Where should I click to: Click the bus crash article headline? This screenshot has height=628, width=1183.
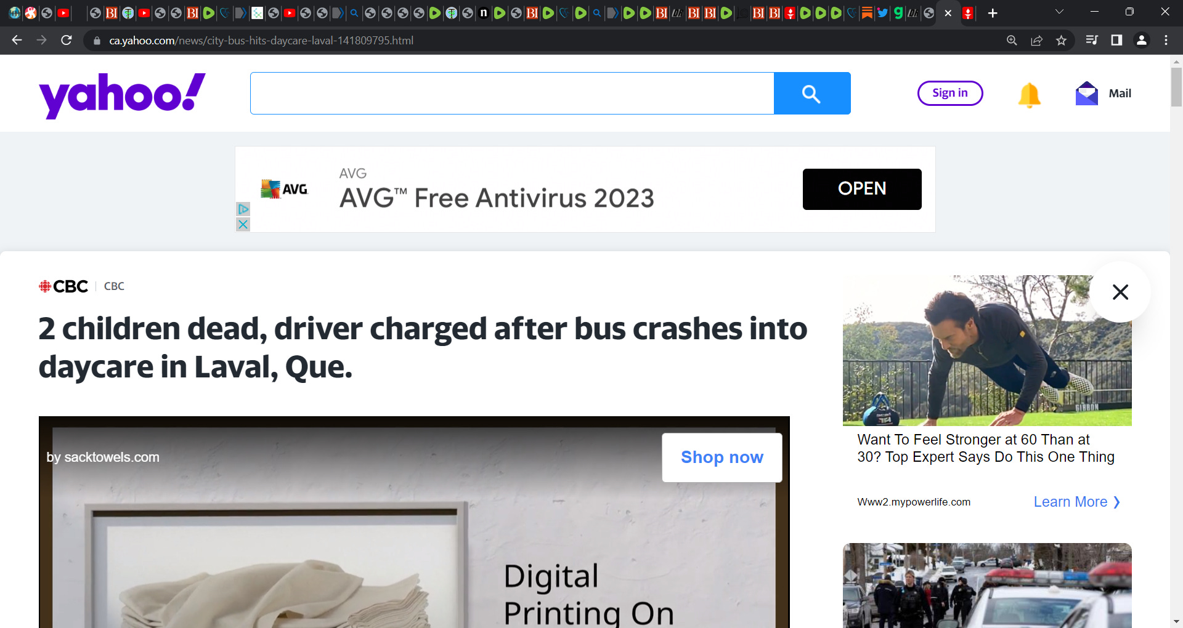pos(423,348)
